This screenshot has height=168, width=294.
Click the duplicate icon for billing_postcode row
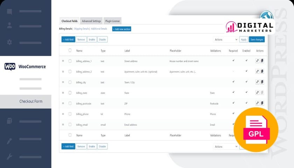tap(262, 103)
